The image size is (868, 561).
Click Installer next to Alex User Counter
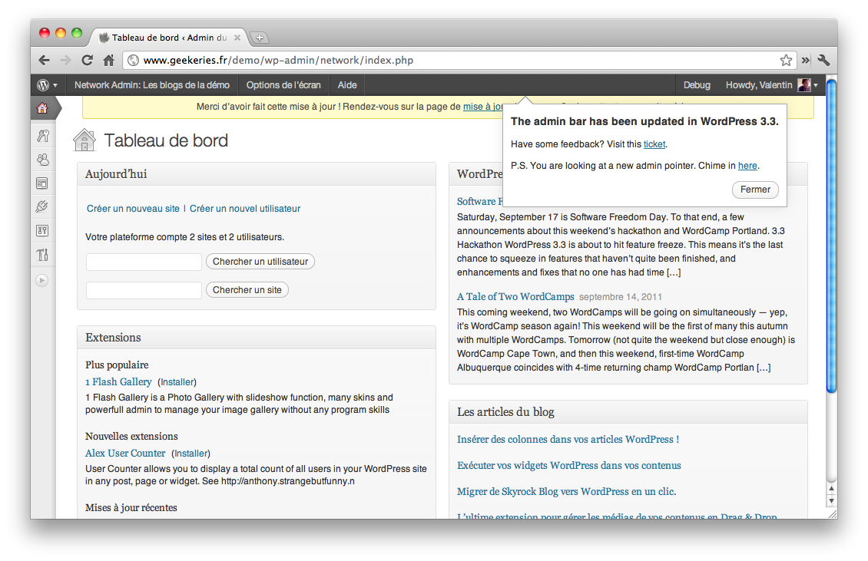(191, 453)
